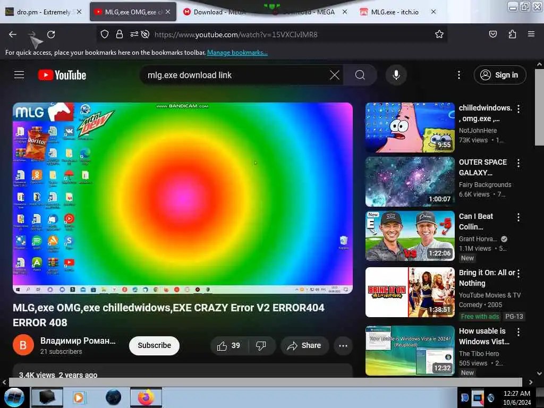544x408 pixels.
Task: Submit search with the magnifier button
Action: pyautogui.click(x=360, y=75)
